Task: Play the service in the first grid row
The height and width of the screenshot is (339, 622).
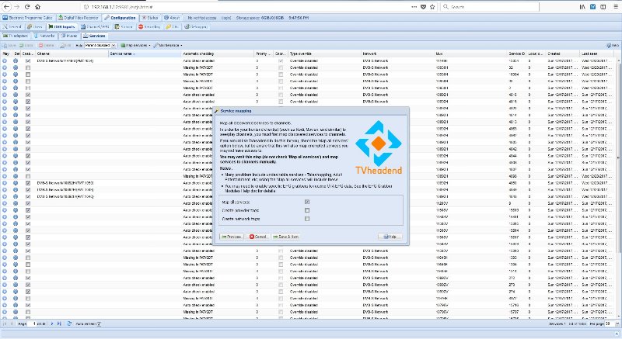Action: [x=5, y=61]
